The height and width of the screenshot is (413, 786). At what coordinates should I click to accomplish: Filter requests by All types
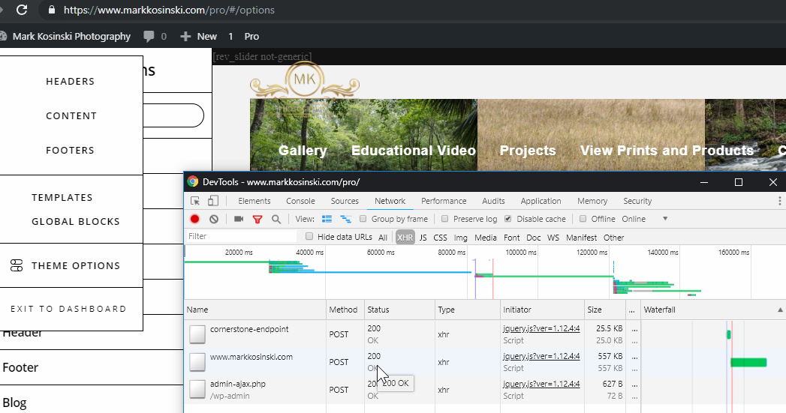pyautogui.click(x=383, y=238)
